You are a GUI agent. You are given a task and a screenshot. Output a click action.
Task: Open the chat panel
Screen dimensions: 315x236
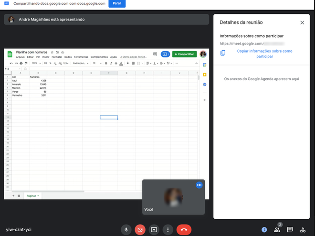[290, 230]
